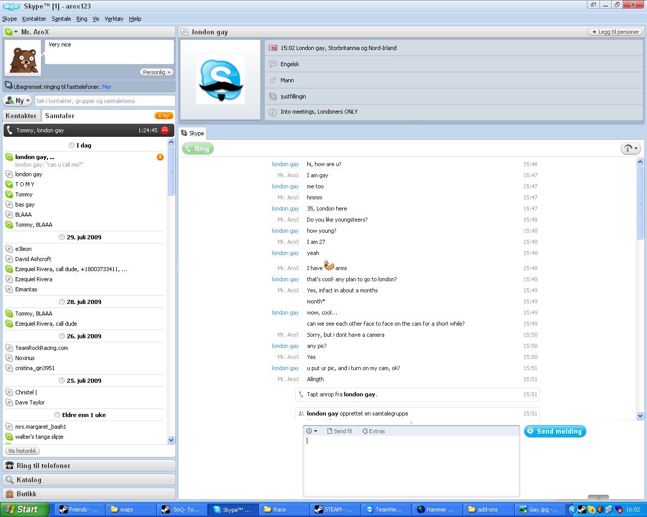Image resolution: width=647 pixels, height=517 pixels.
Task: Follow the Mer link
Action: pos(107,87)
